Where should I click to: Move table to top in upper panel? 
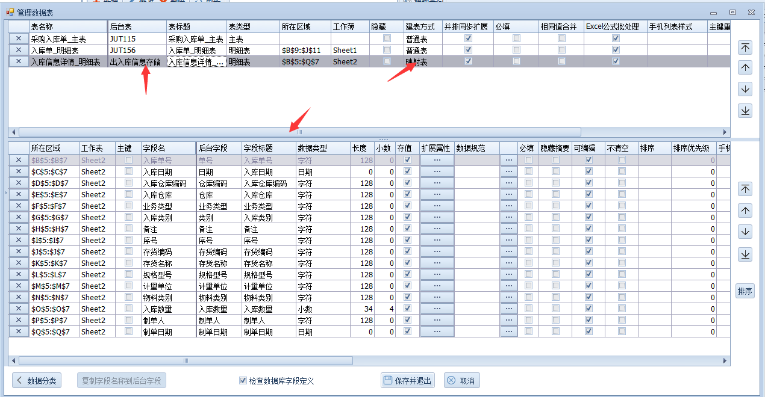point(745,48)
